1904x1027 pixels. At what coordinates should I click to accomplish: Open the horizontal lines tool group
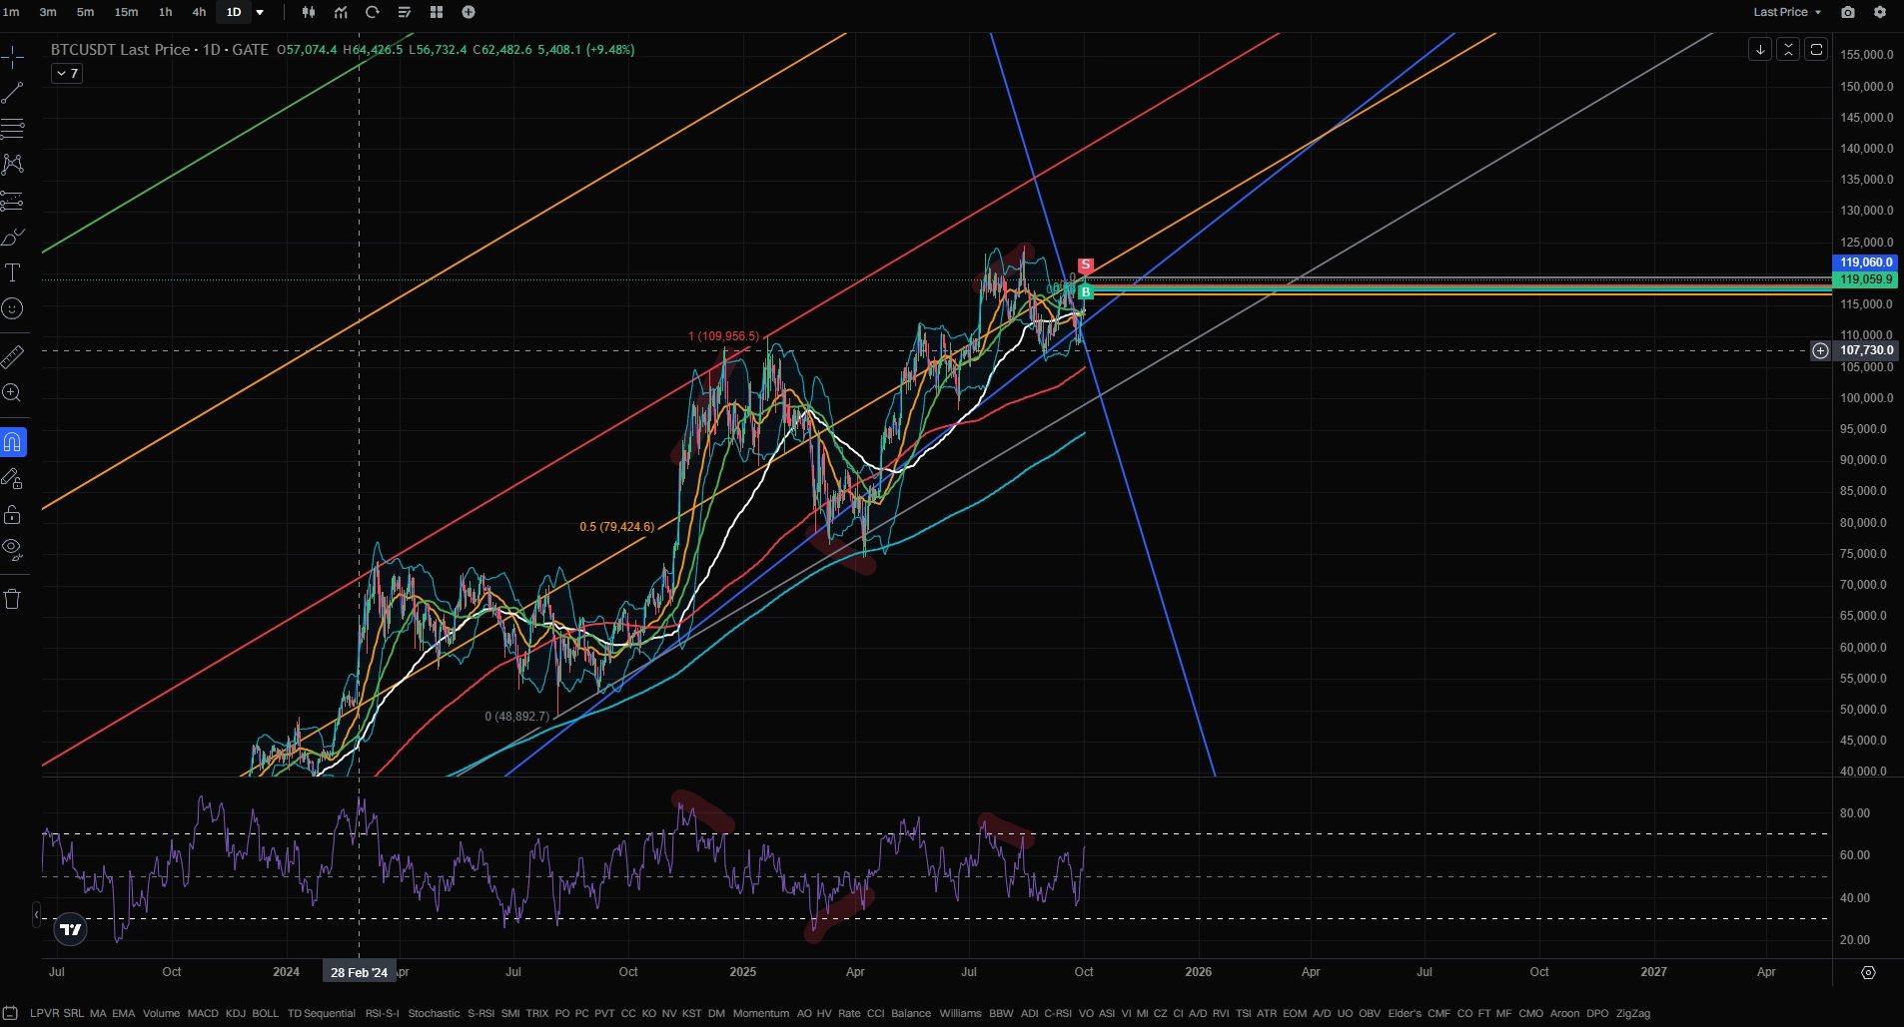pos(12,129)
